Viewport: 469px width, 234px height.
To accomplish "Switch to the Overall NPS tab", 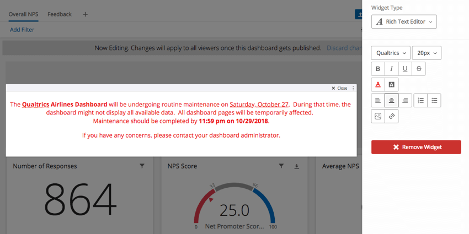I will click(x=23, y=14).
